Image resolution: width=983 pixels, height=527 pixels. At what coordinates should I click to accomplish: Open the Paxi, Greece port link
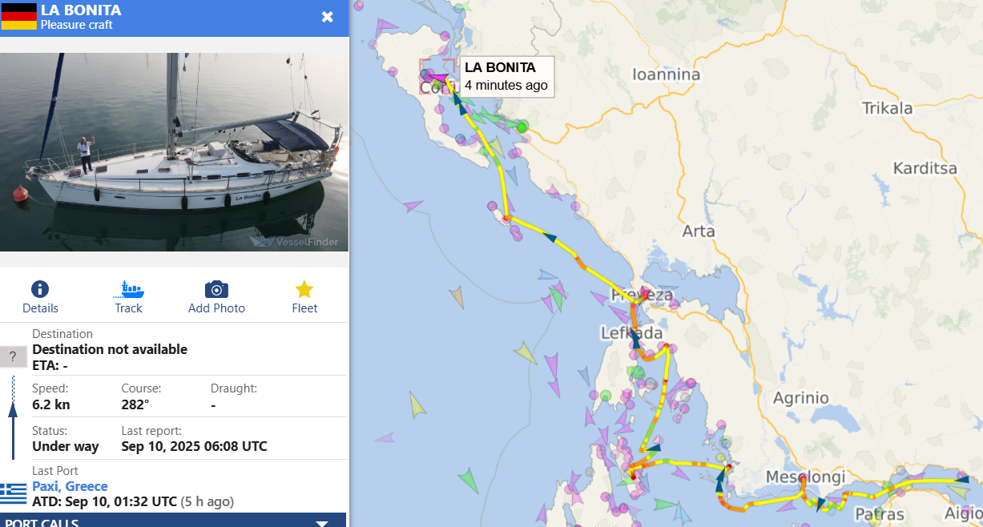click(70, 486)
